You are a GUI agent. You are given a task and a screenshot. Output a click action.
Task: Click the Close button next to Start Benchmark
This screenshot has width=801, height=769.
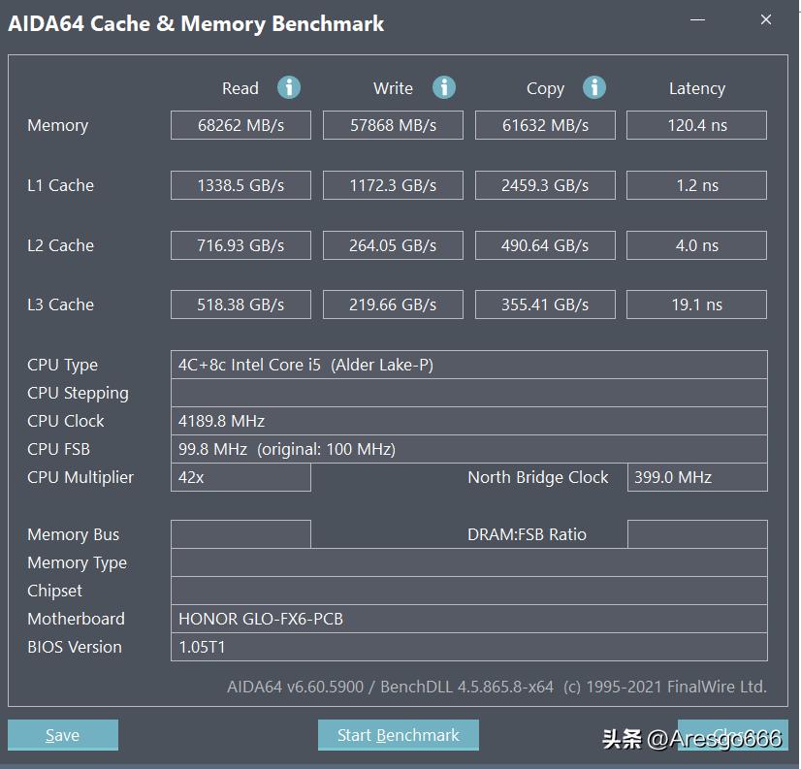(732, 735)
